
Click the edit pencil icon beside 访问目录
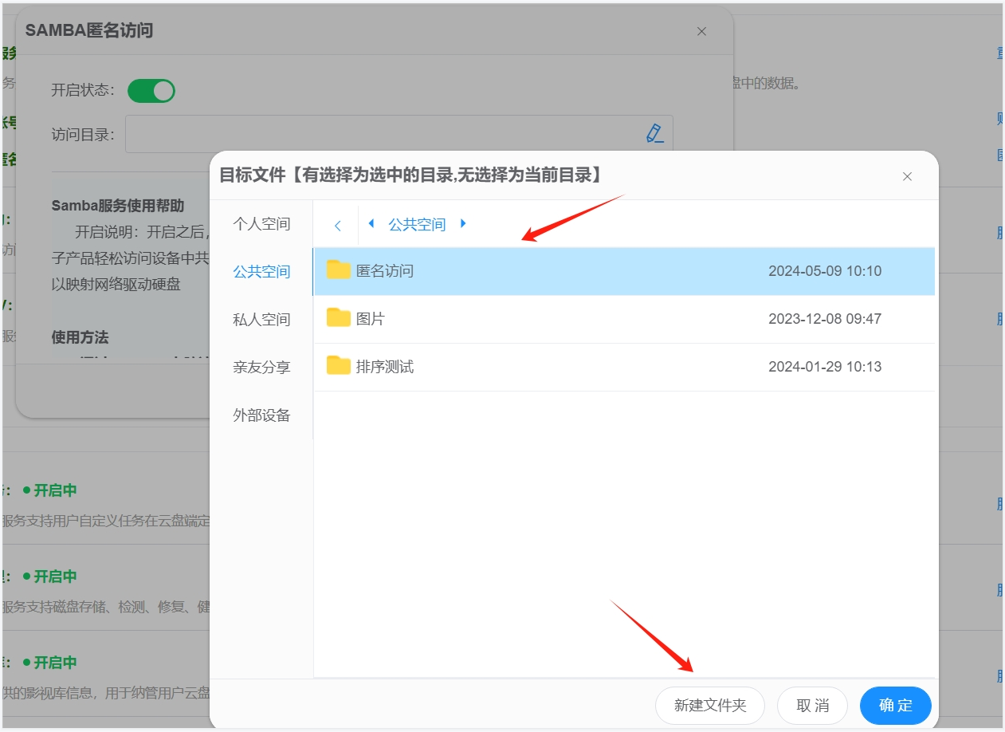[655, 133]
